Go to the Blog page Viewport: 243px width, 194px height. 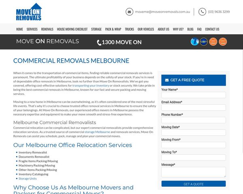pyautogui.click(x=190, y=29)
